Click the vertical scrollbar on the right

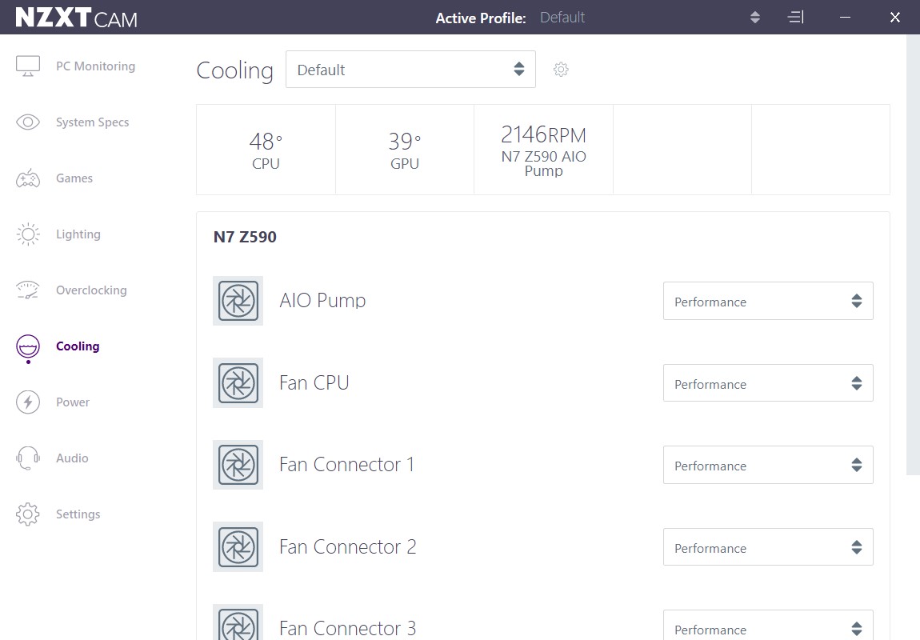click(913, 254)
